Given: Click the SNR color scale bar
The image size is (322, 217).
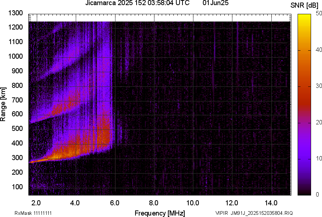Looking at the screenshot, I should [304, 105].
